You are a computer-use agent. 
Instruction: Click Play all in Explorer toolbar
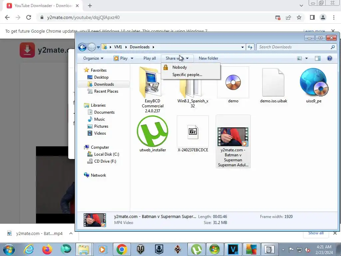(150, 58)
